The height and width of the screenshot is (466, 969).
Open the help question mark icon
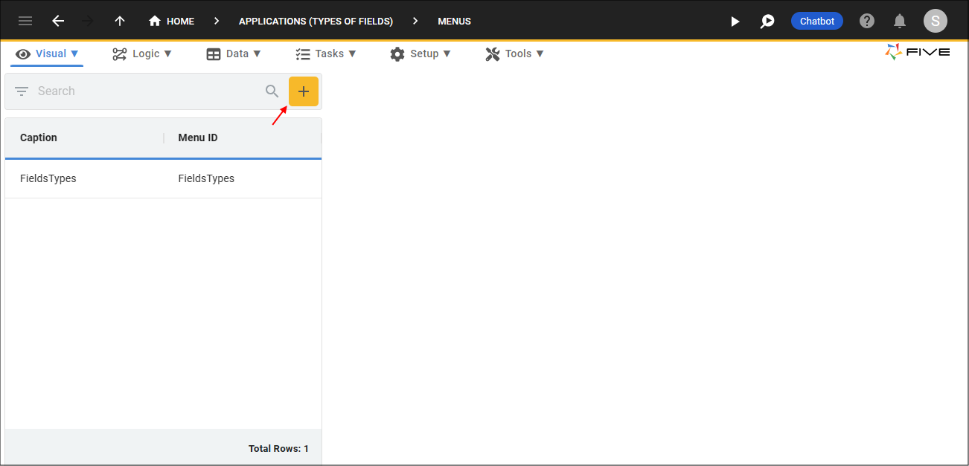tap(867, 21)
